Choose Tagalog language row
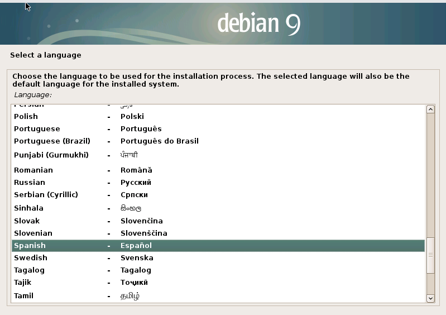This screenshot has width=446, height=315. 218,270
